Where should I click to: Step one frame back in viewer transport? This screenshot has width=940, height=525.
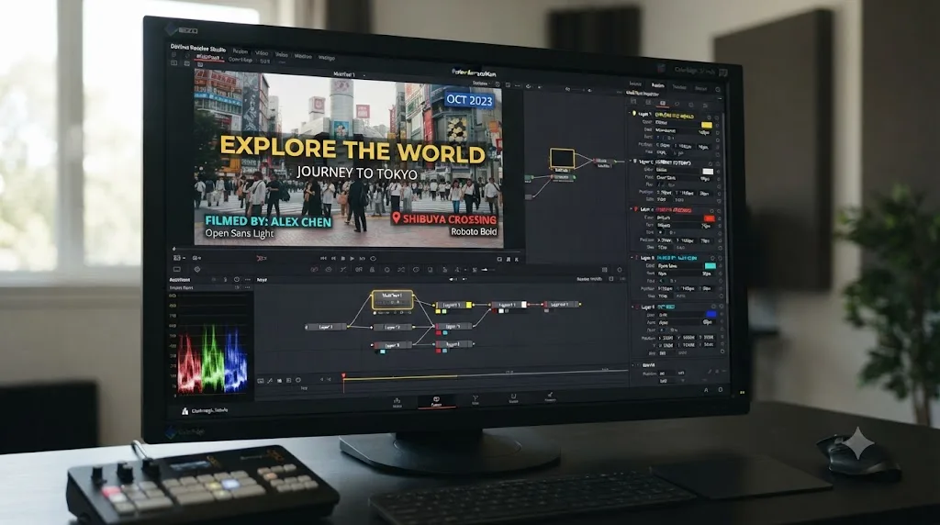(x=333, y=258)
